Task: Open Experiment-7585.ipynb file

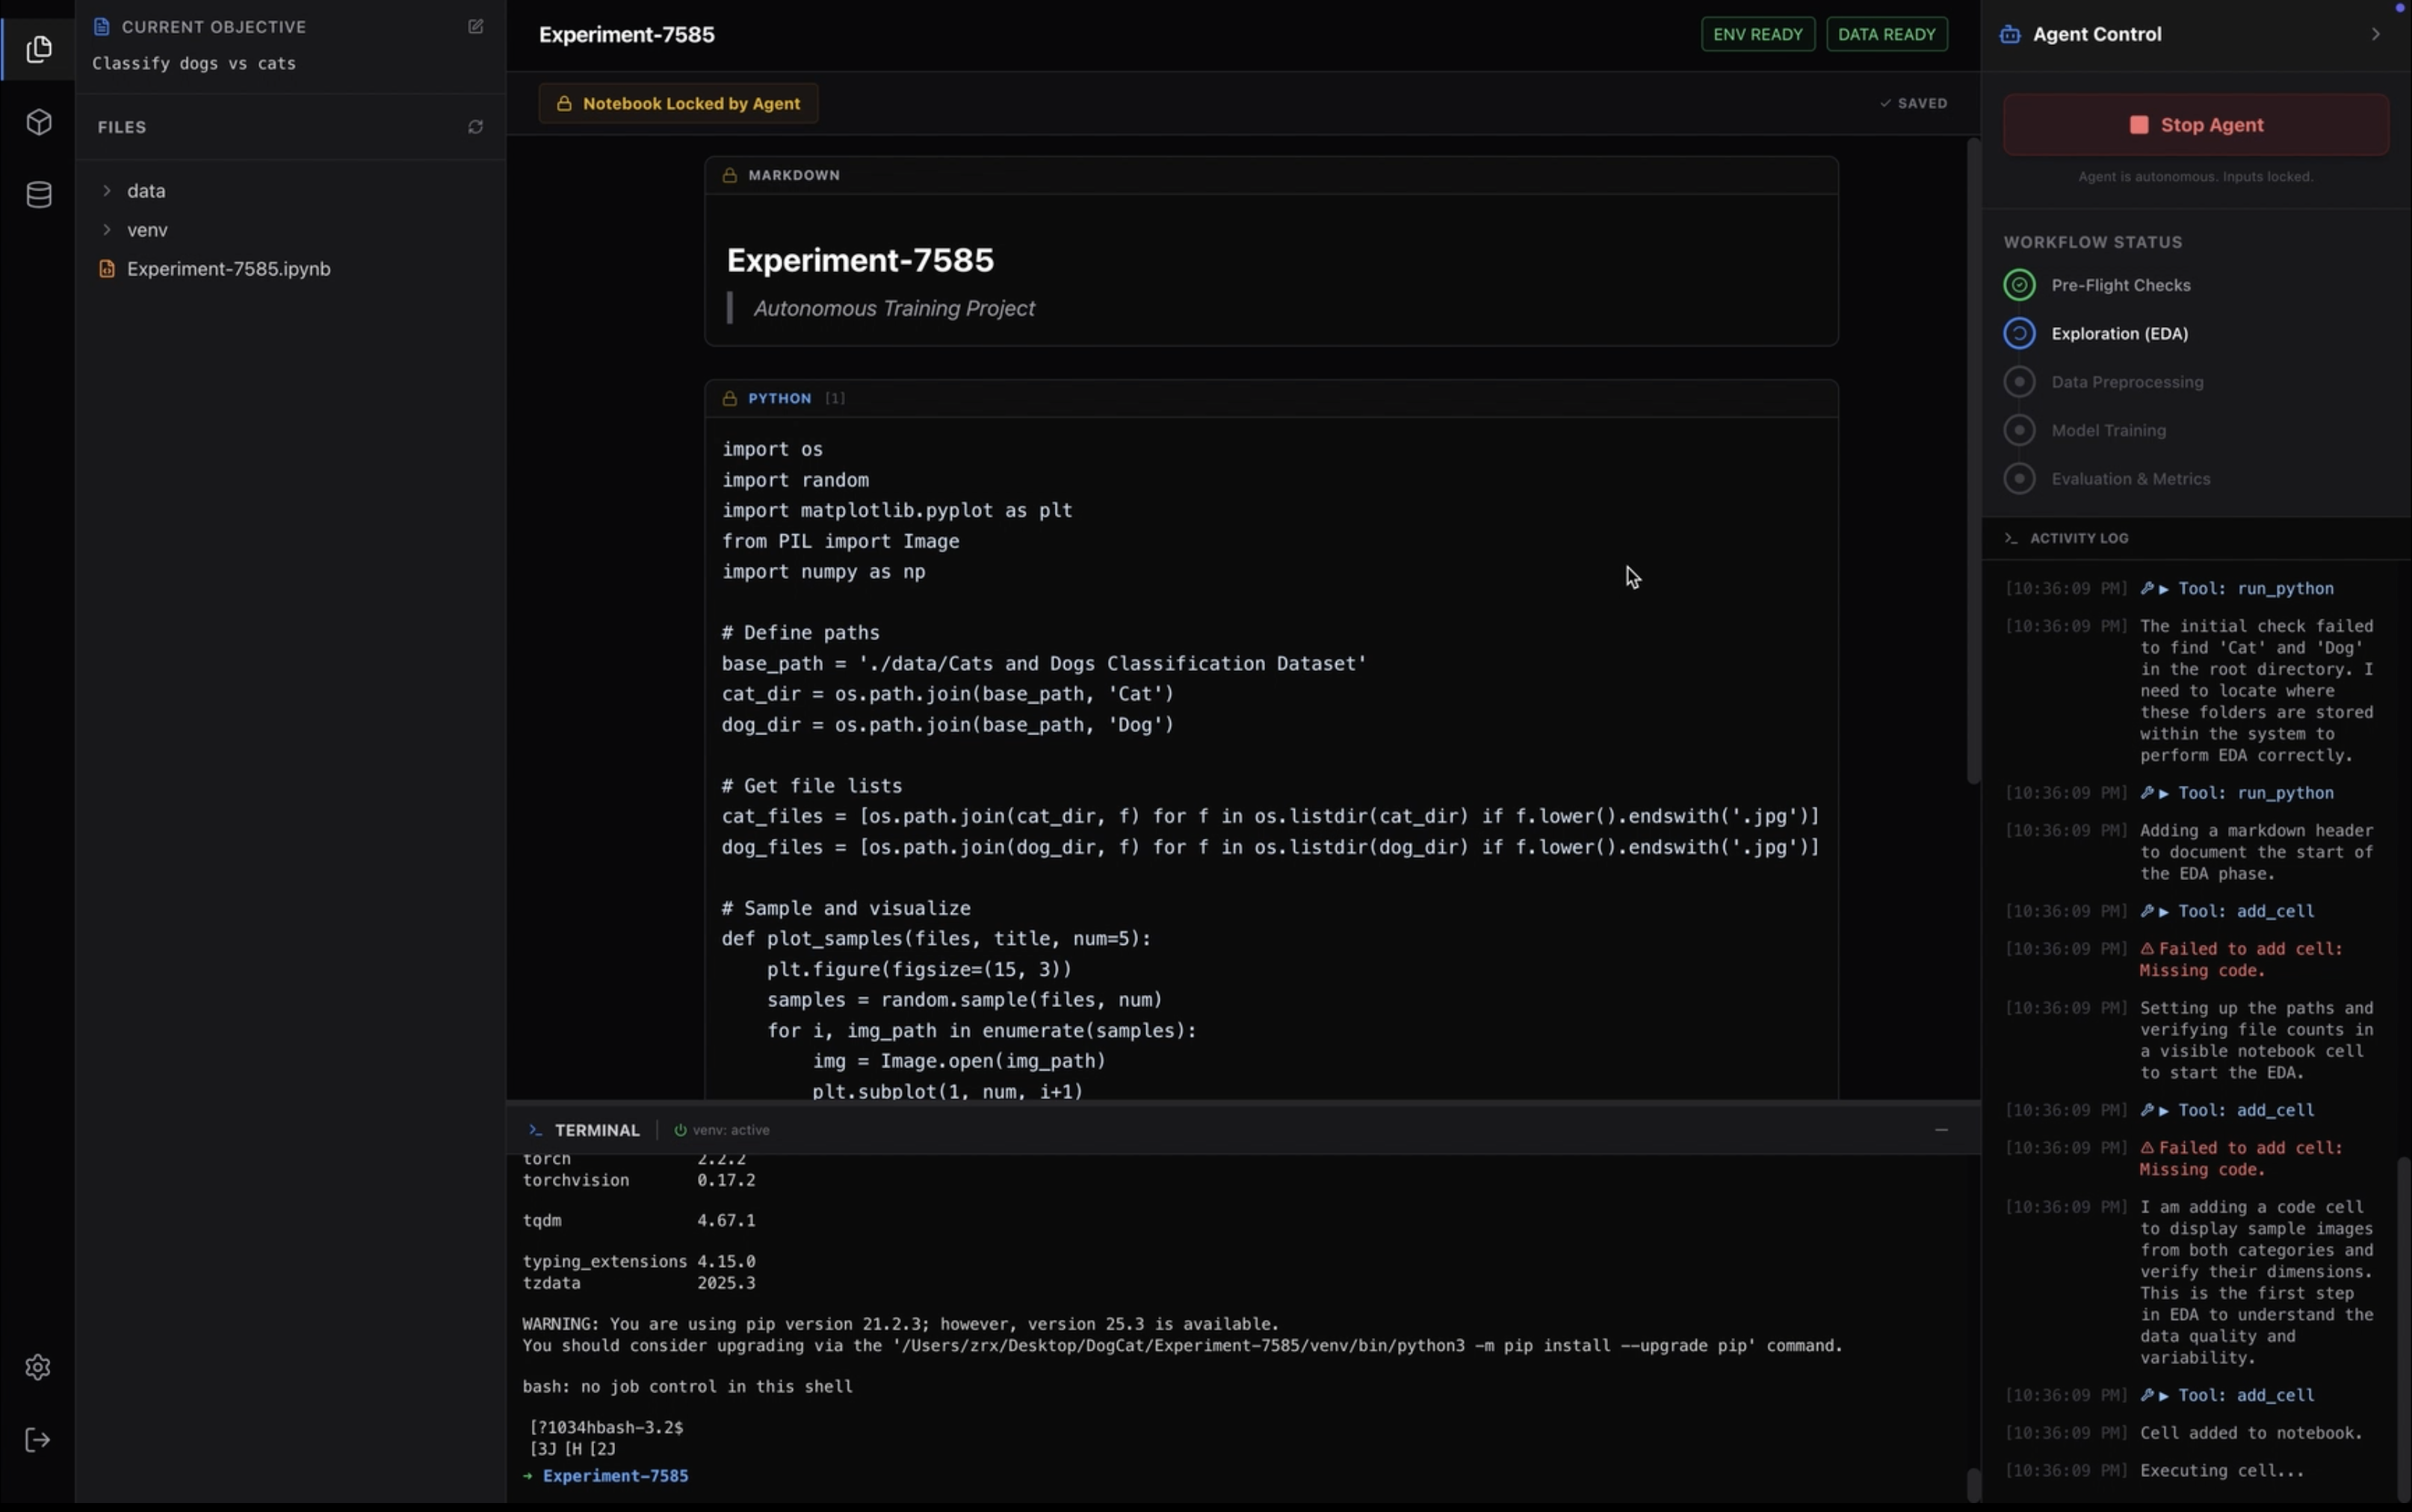Action: point(228,269)
